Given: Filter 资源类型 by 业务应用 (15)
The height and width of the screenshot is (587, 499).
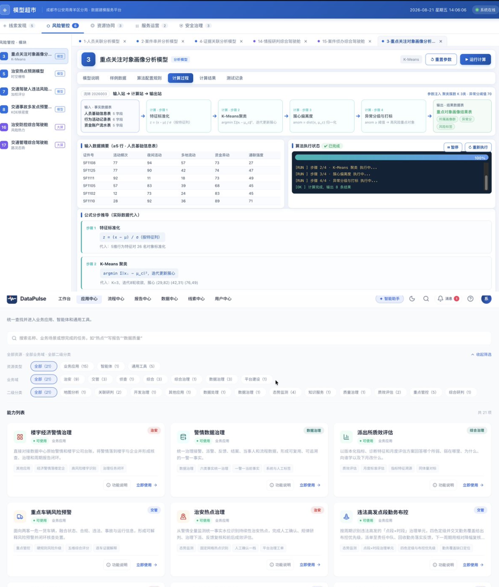Looking at the screenshot, I should (76, 366).
